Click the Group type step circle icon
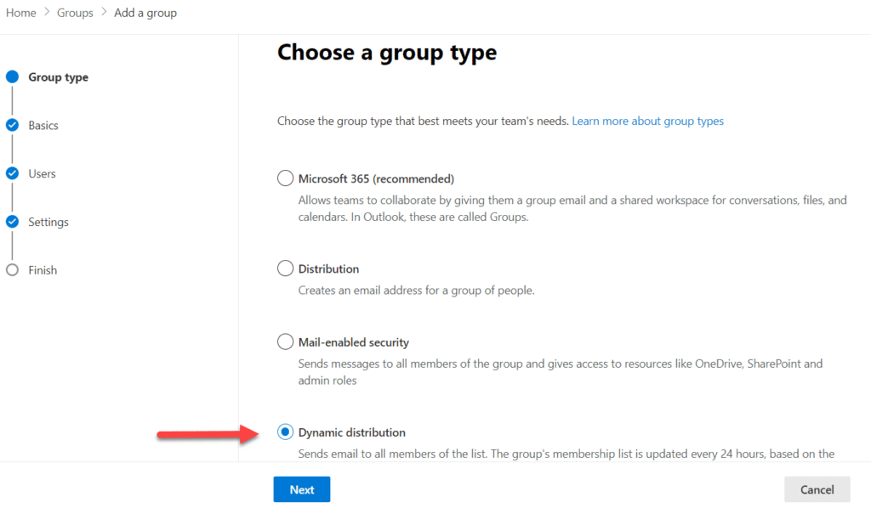Screen dimensions: 871x508 click(12, 76)
